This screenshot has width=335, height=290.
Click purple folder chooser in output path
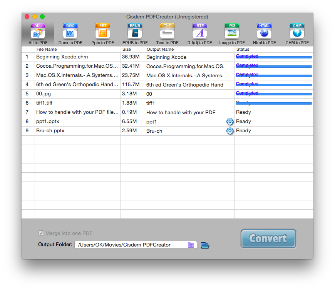[191, 245]
